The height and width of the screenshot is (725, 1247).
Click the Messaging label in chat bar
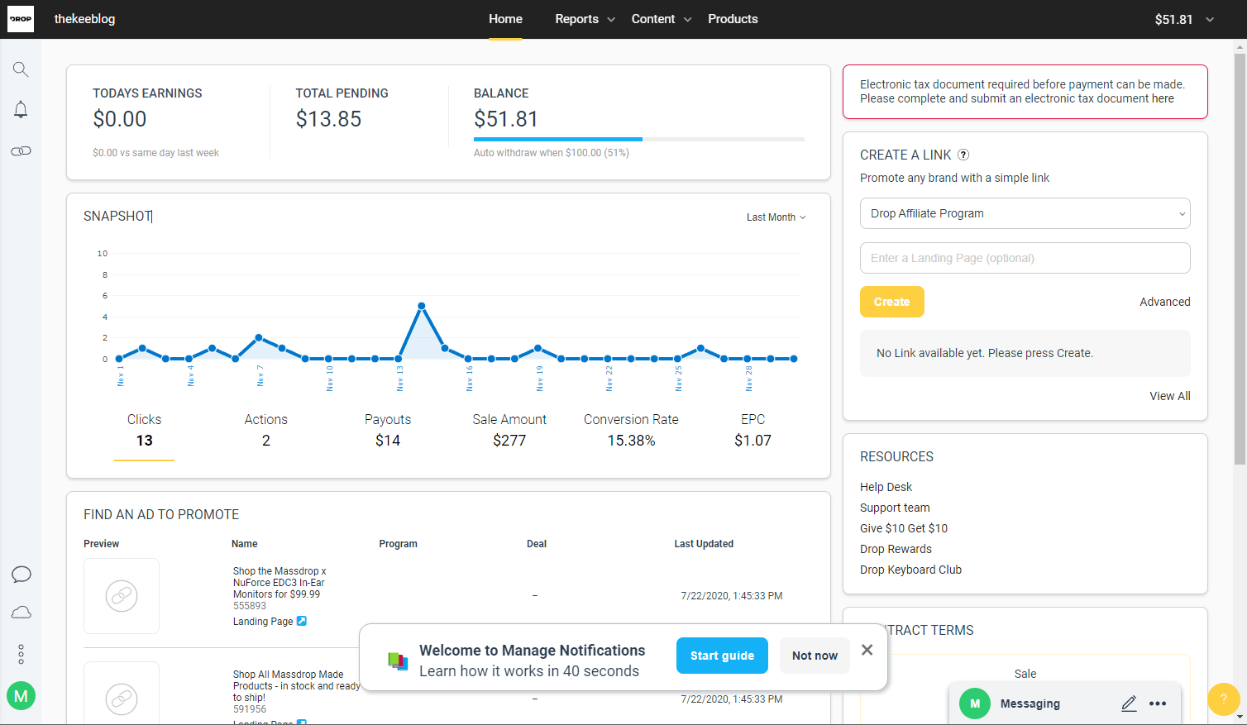coord(1030,704)
